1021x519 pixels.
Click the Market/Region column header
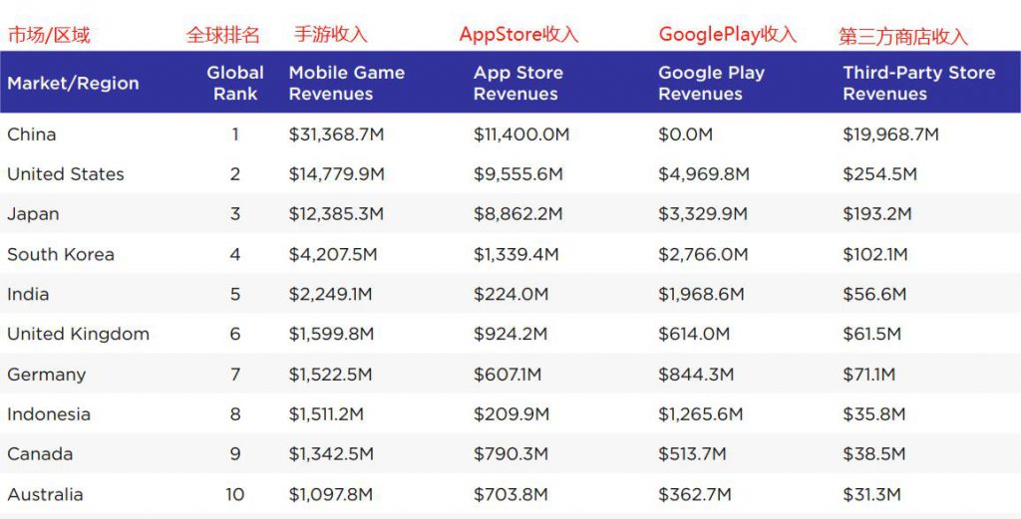click(73, 84)
